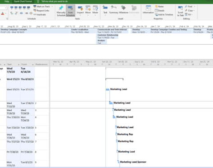This screenshot has height=168, width=213.
Task: Mark task as 25% complete
Action: [16, 7]
